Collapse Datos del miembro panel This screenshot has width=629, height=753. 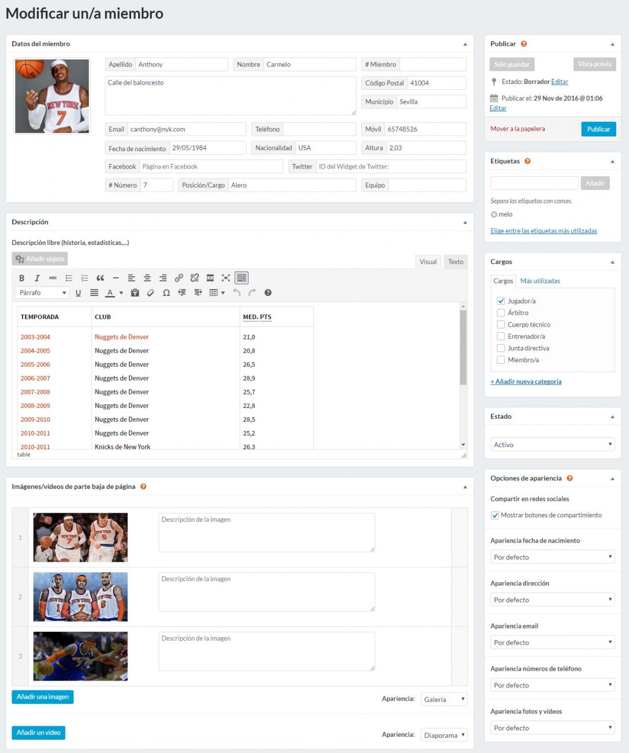465,44
